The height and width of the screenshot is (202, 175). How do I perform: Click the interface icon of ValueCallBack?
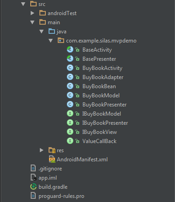(70, 141)
